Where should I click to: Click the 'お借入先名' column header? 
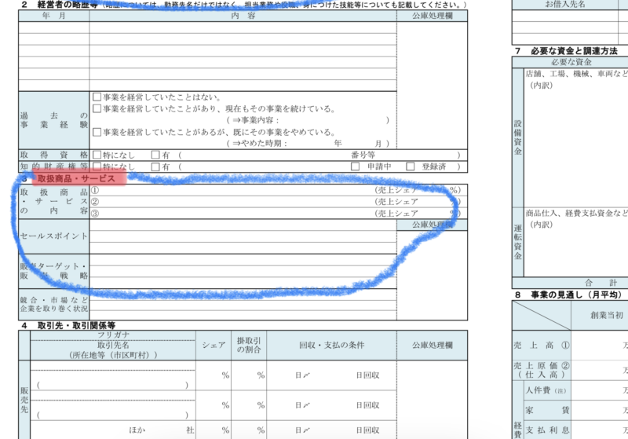tap(564, 5)
